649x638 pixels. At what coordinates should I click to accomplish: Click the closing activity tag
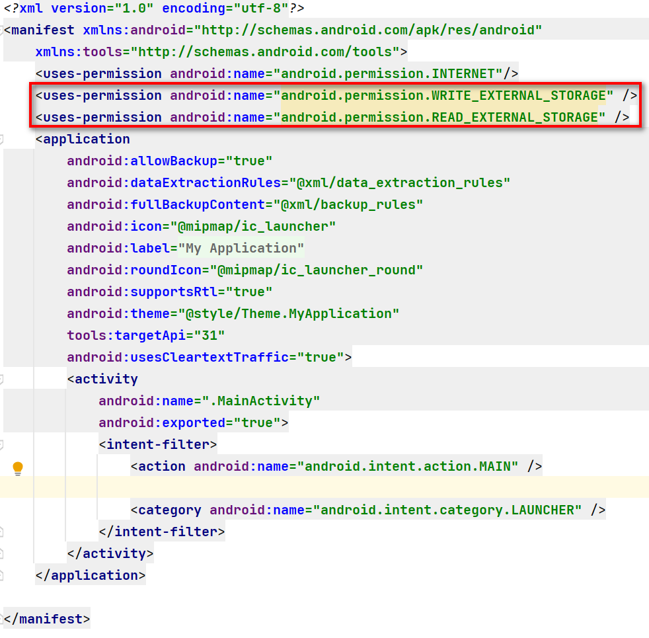click(x=110, y=555)
